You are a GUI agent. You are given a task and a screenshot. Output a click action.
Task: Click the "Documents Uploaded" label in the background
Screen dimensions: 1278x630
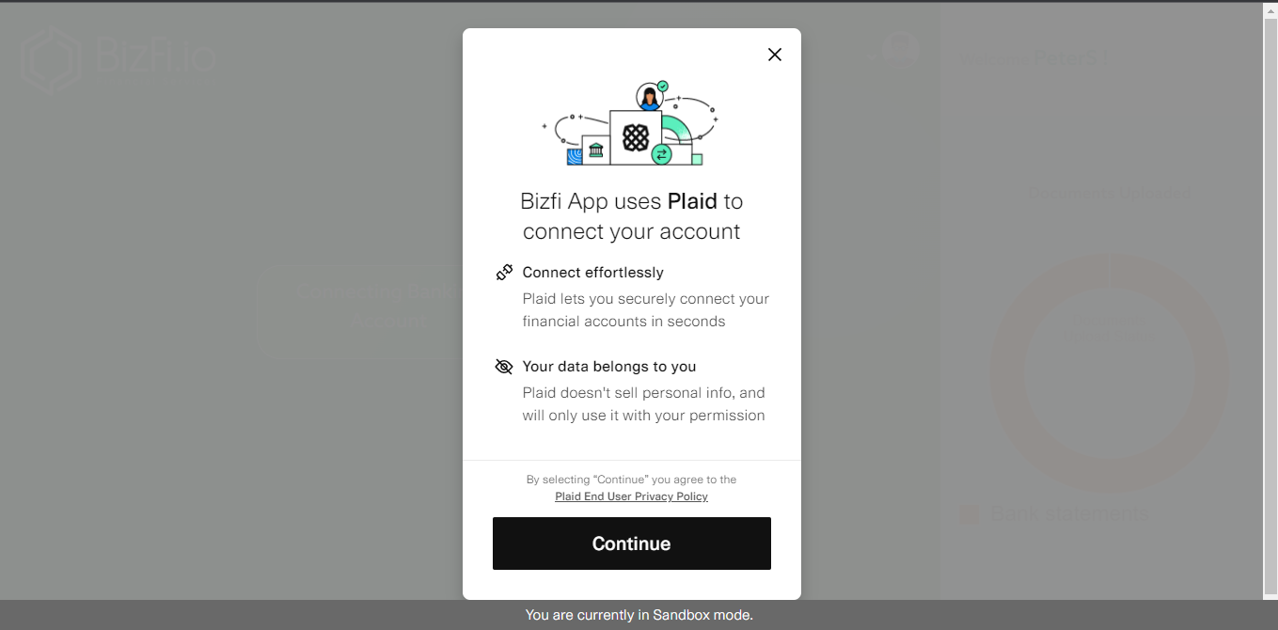pos(1110,194)
